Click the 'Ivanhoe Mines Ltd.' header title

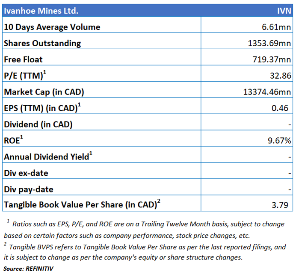41,11
